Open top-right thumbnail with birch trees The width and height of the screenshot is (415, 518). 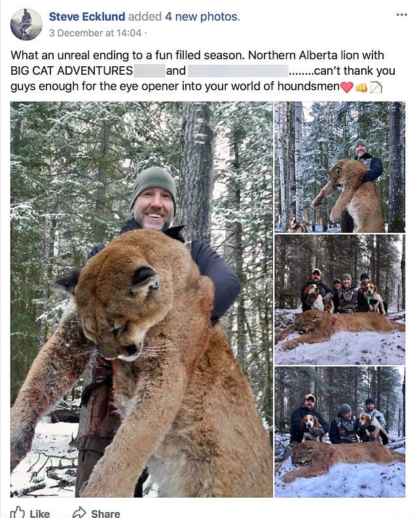[340, 167]
